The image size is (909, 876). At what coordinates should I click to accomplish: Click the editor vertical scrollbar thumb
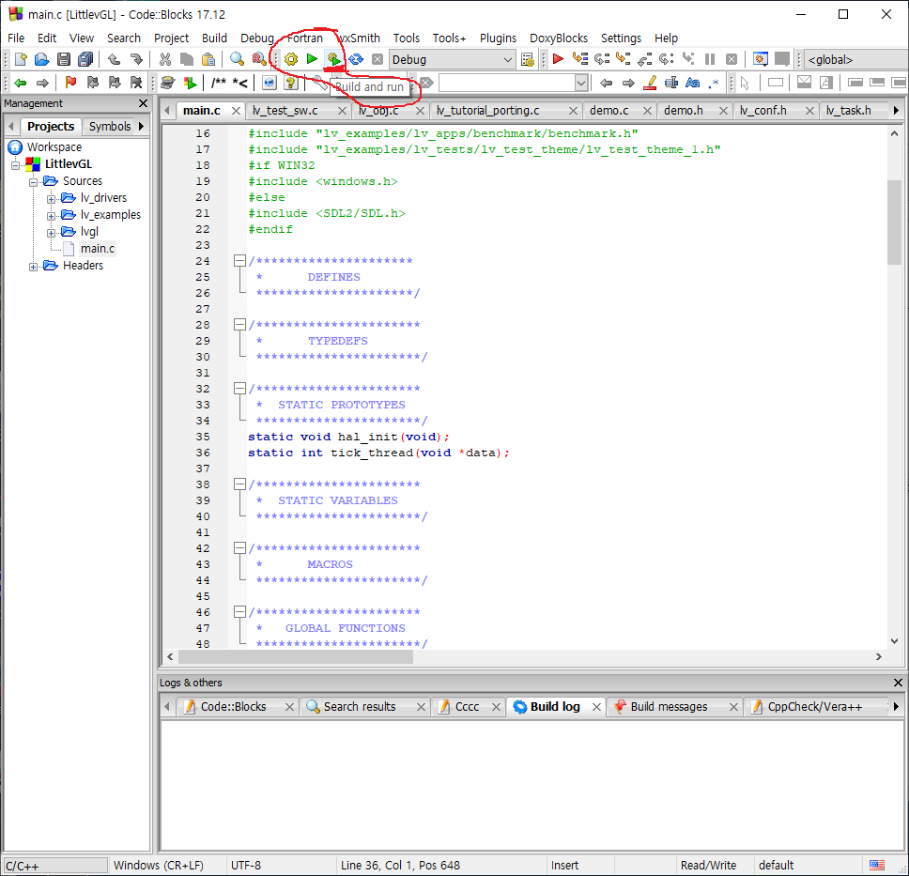click(x=894, y=222)
